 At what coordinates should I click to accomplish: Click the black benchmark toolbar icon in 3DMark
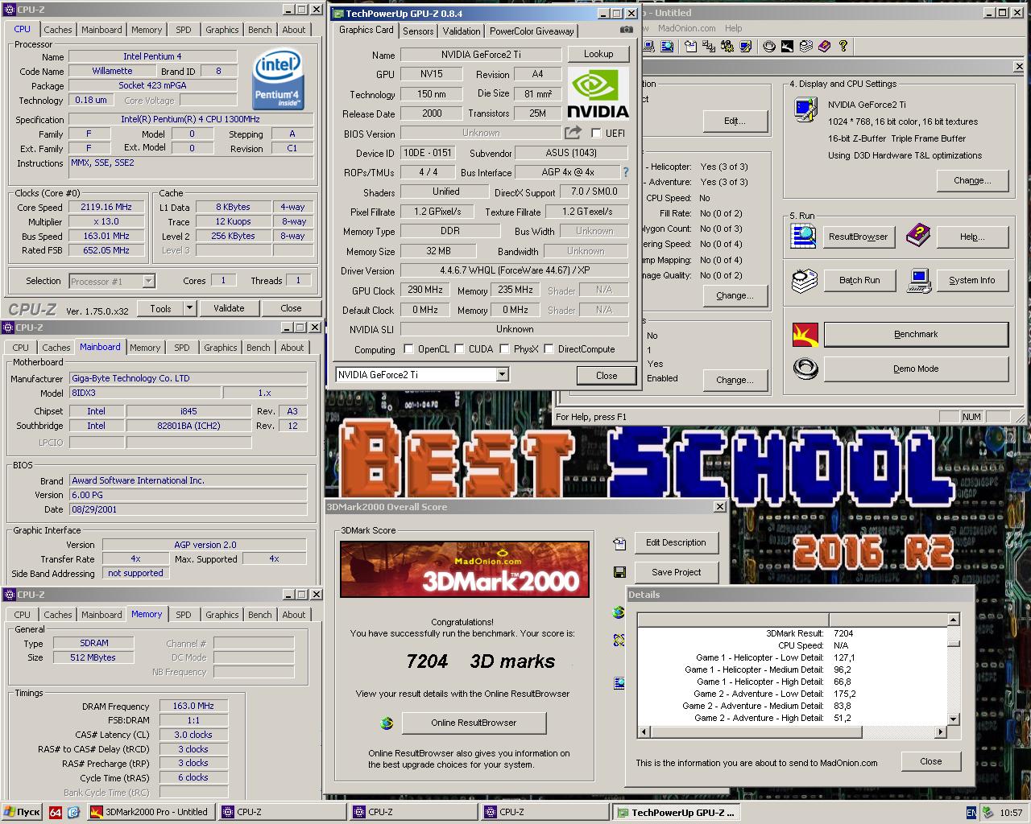(787, 46)
